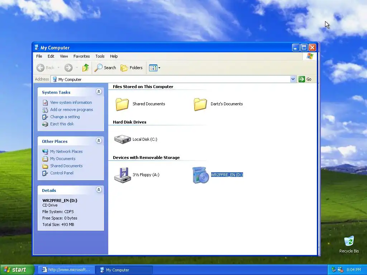
Task: Open the View menu
Action: pos(64,56)
